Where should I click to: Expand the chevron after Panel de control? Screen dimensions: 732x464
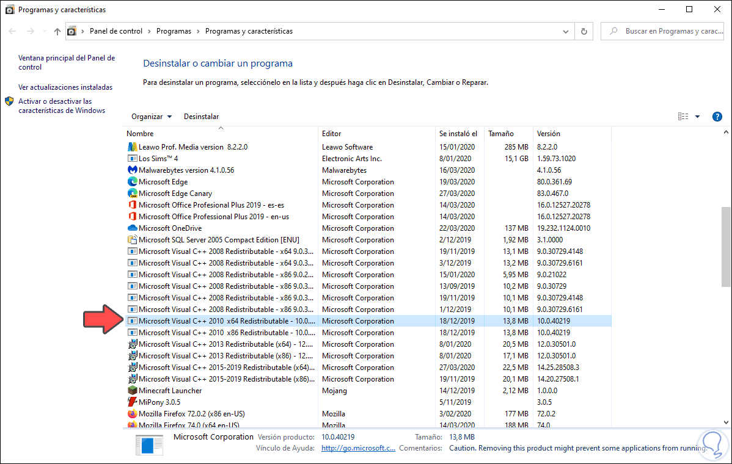[x=149, y=31]
